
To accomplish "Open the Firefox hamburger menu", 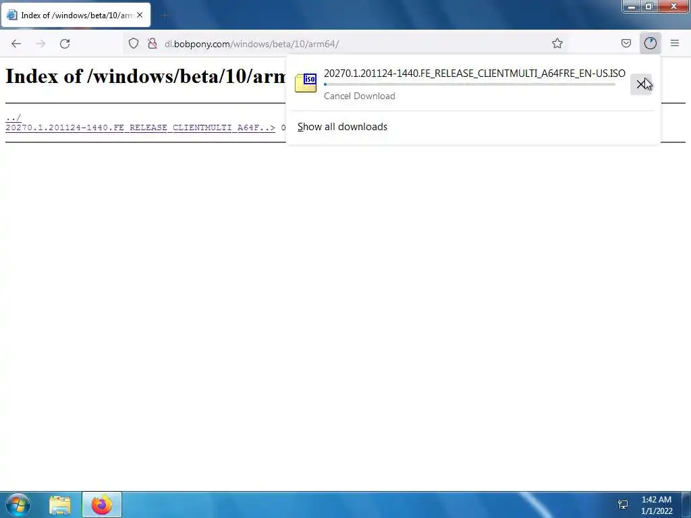I will coord(675,43).
